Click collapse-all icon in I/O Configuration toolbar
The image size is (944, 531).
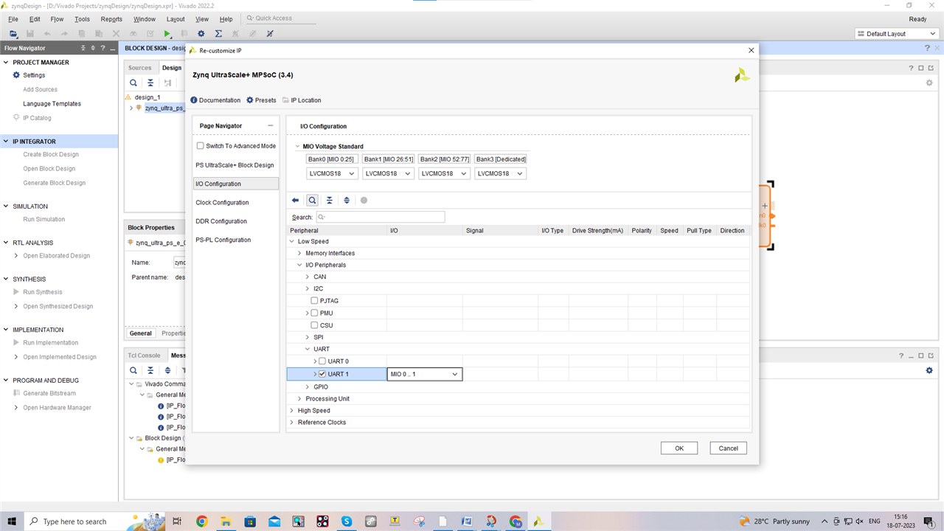[x=330, y=201]
